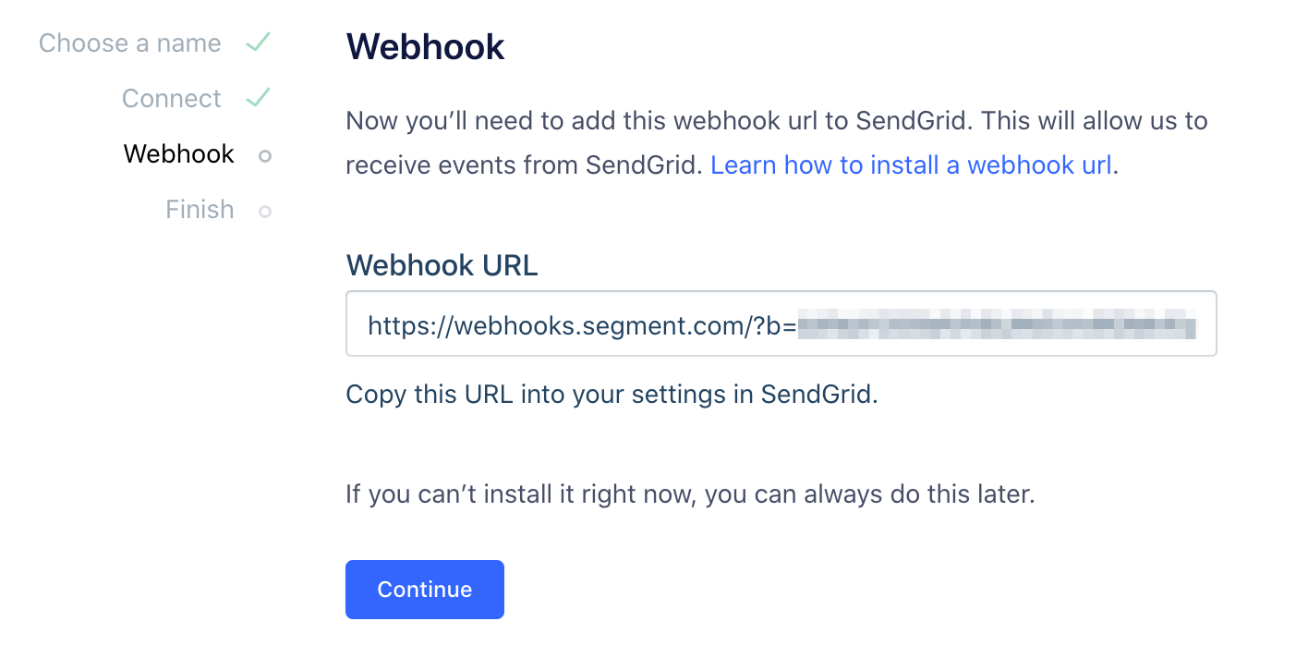Select the "Connect" step in sidebar
Image resolution: width=1308 pixels, height=658 pixels.
(171, 97)
